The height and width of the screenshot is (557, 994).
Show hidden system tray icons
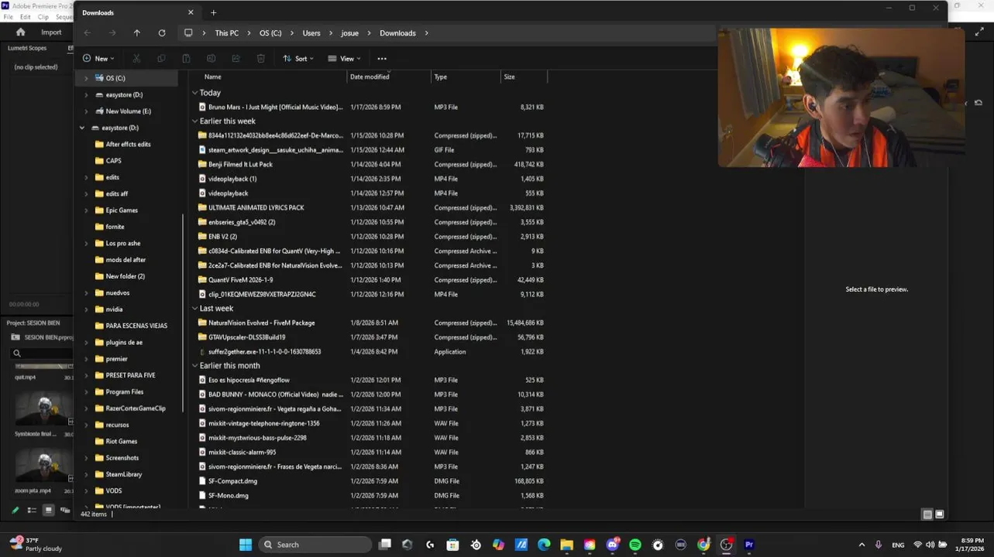pyautogui.click(x=862, y=545)
